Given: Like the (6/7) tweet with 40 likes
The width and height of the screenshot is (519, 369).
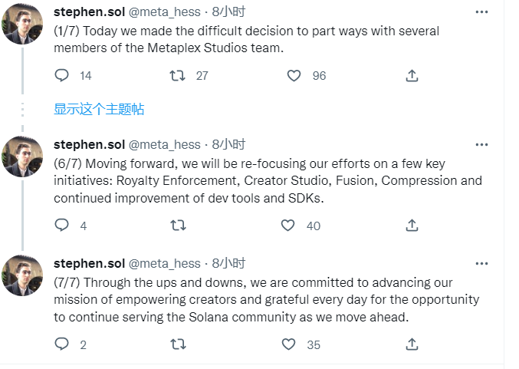Looking at the screenshot, I should [287, 226].
